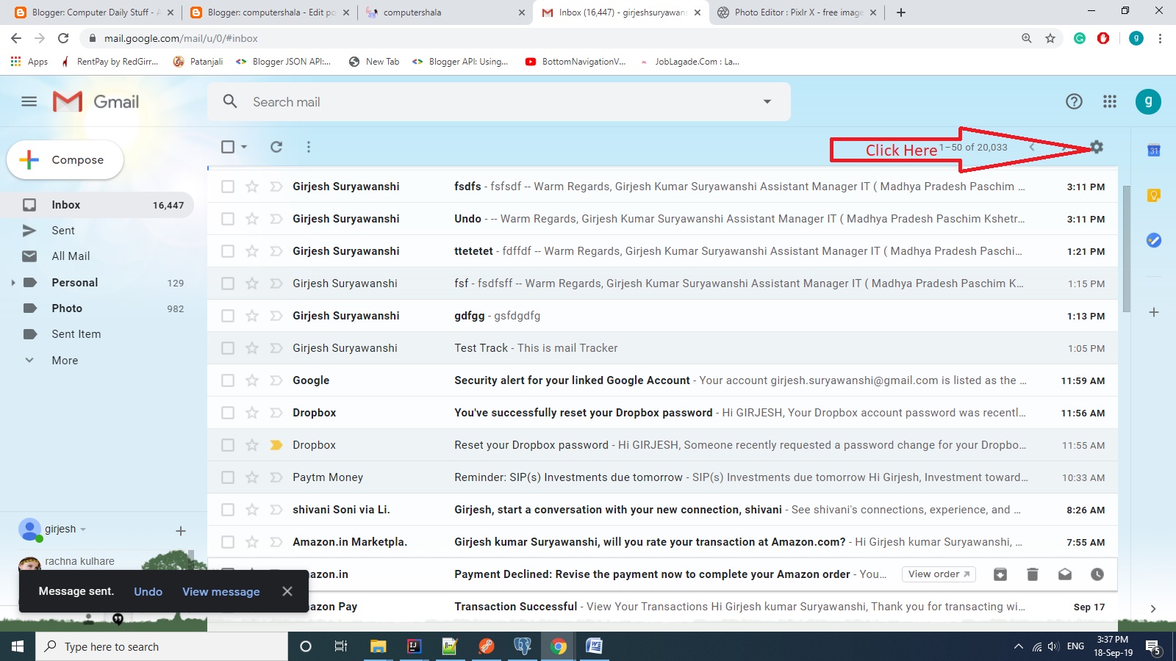The width and height of the screenshot is (1176, 661).
Task: Click the refresh inbox icon
Action: [276, 147]
